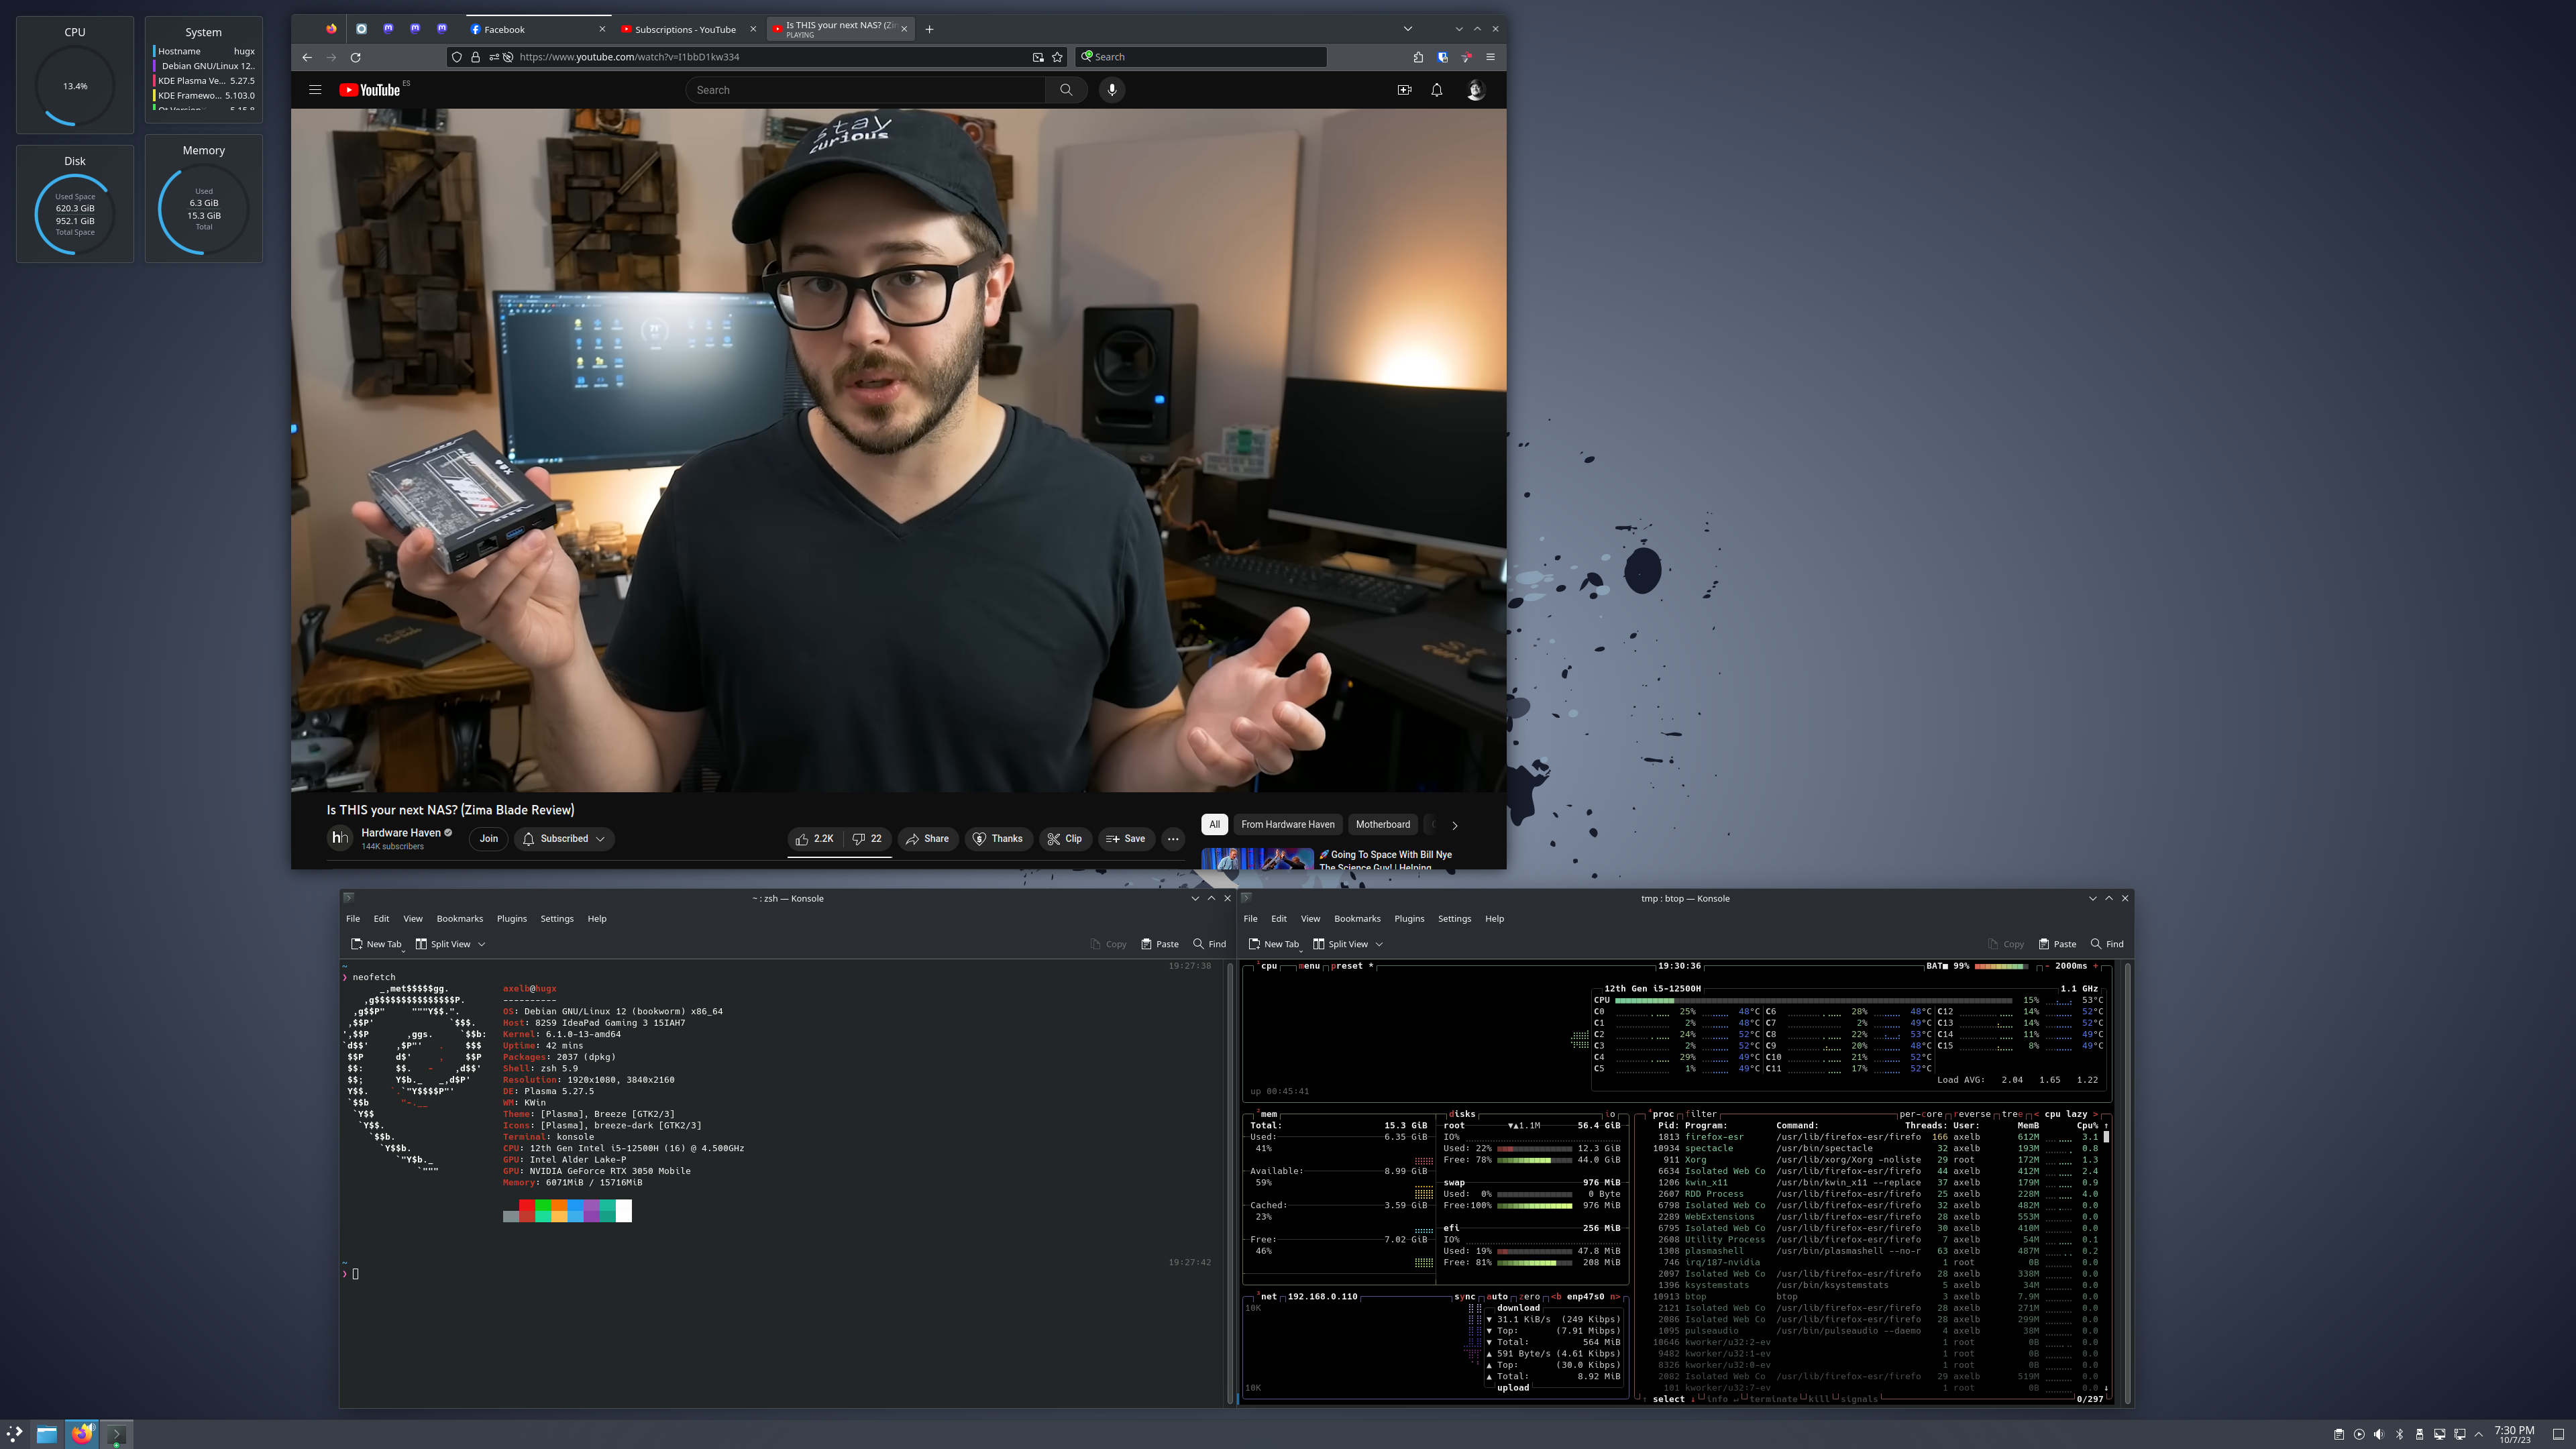Viewport: 2576px width, 1449px height.
Task: Open Bluetooth settings in system tray
Action: [x=2399, y=1434]
